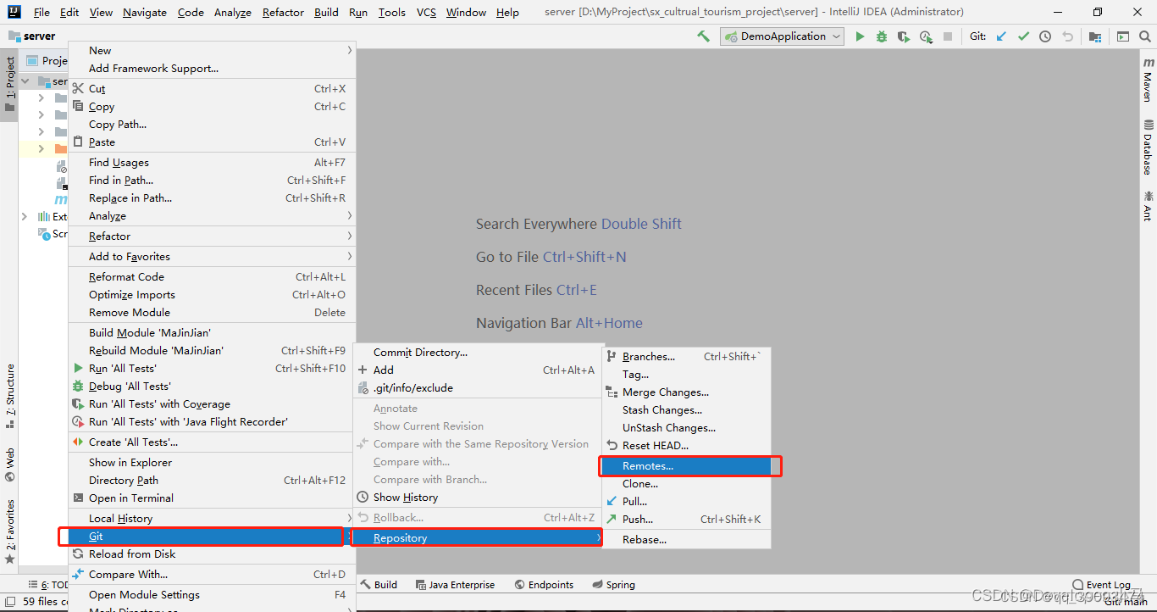Click Merge Changes... entry
The width and height of the screenshot is (1157, 612).
coord(686,392)
